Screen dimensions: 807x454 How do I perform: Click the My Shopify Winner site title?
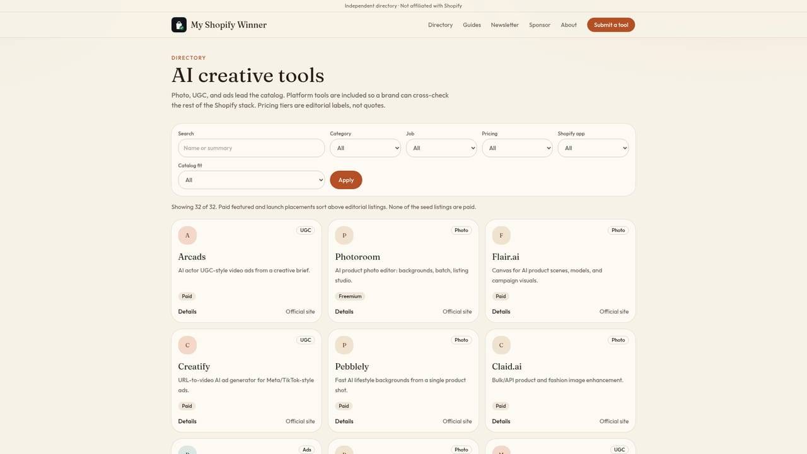coord(229,25)
